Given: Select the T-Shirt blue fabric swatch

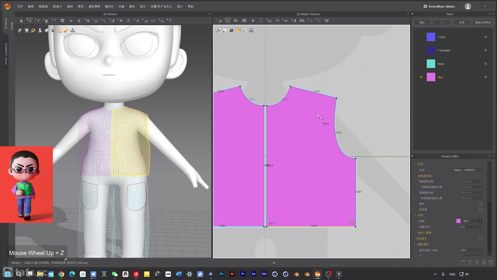Looking at the screenshot, I should click(x=431, y=37).
